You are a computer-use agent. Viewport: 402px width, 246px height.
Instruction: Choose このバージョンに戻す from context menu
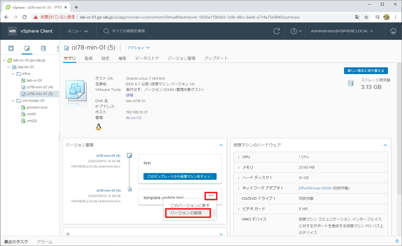point(190,205)
